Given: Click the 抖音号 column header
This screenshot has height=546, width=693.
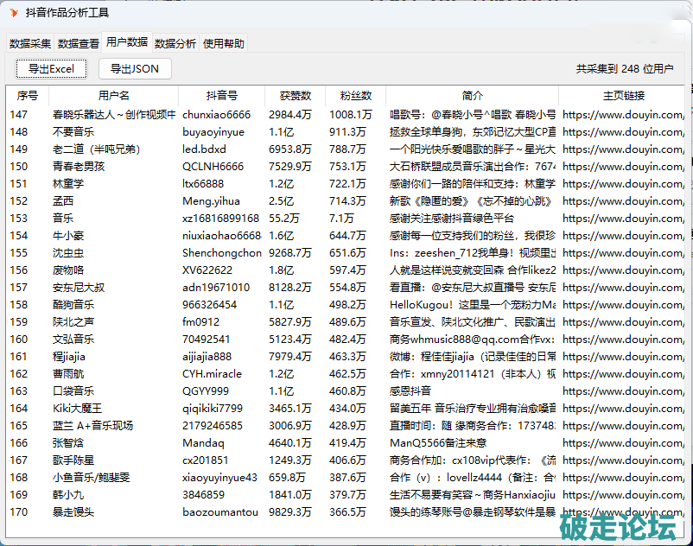Looking at the screenshot, I should click(x=222, y=96).
